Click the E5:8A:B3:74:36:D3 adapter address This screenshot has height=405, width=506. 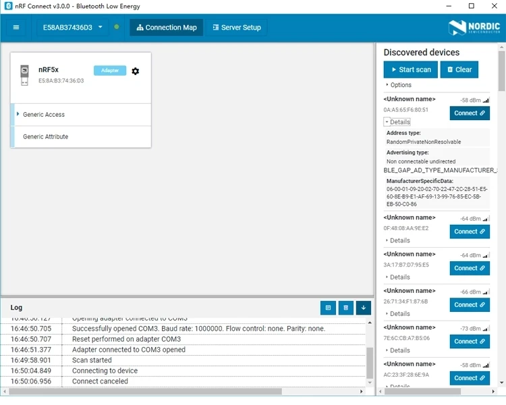coord(61,80)
